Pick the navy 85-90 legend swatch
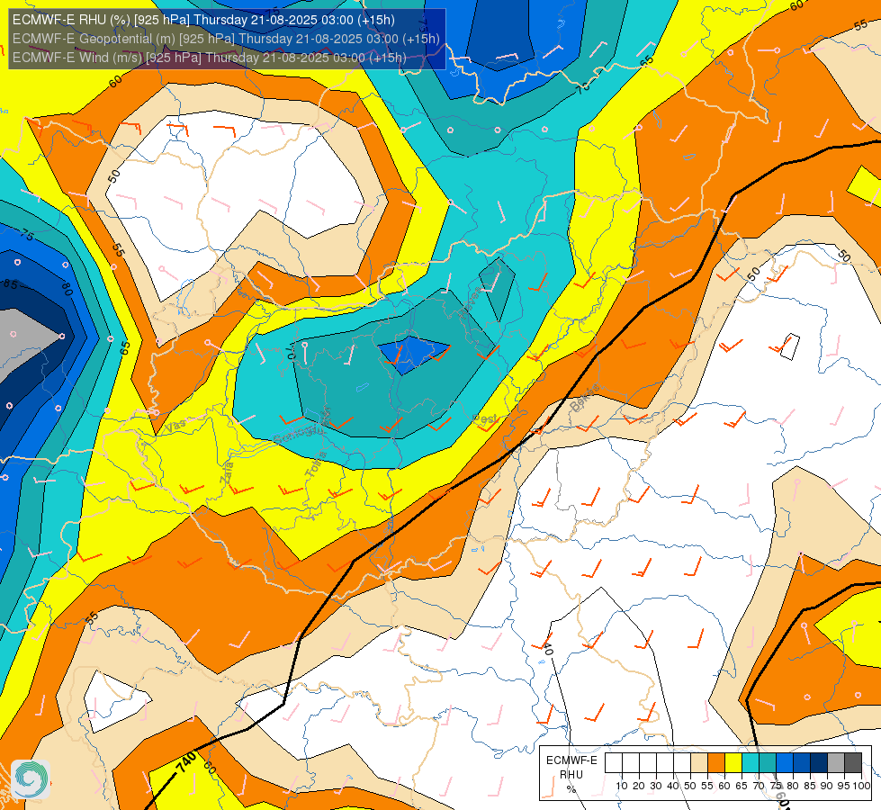The height and width of the screenshot is (810, 881). [x=819, y=763]
